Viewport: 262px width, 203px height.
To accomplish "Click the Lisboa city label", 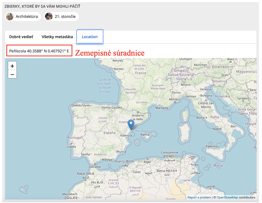I will 71,147.
